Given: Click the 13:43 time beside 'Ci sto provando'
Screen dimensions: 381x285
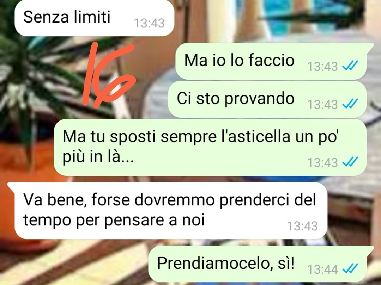Looking at the screenshot, I should tap(322, 105).
